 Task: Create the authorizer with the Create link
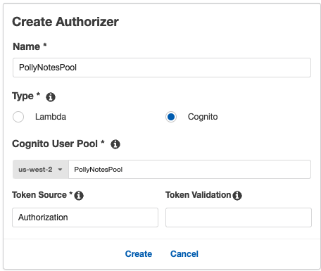click(x=139, y=254)
